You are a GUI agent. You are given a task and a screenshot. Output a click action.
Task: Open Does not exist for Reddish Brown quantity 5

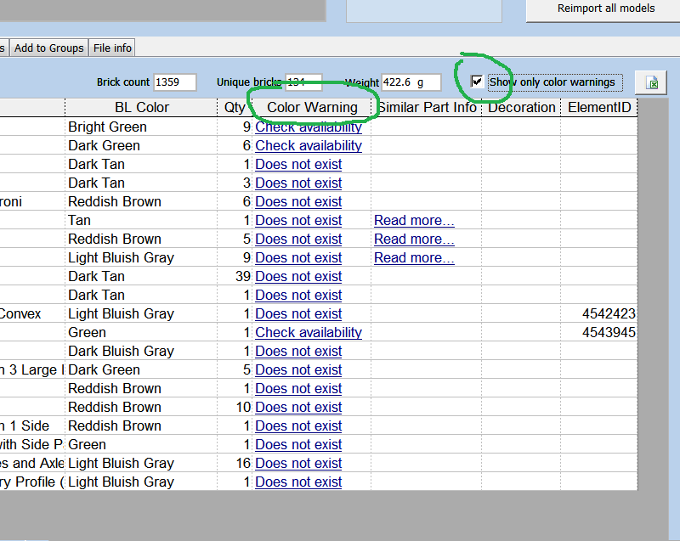click(298, 240)
